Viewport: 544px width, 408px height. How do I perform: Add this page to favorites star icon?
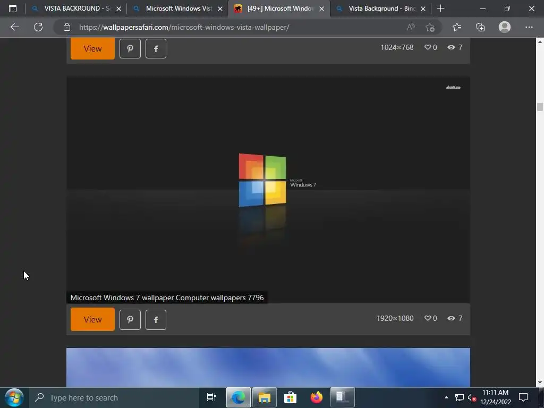click(430, 27)
